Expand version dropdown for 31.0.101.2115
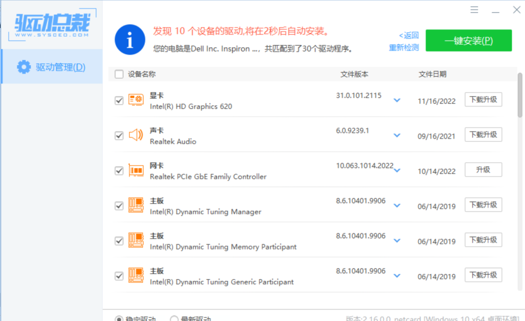This screenshot has height=321, width=525. [x=397, y=100]
